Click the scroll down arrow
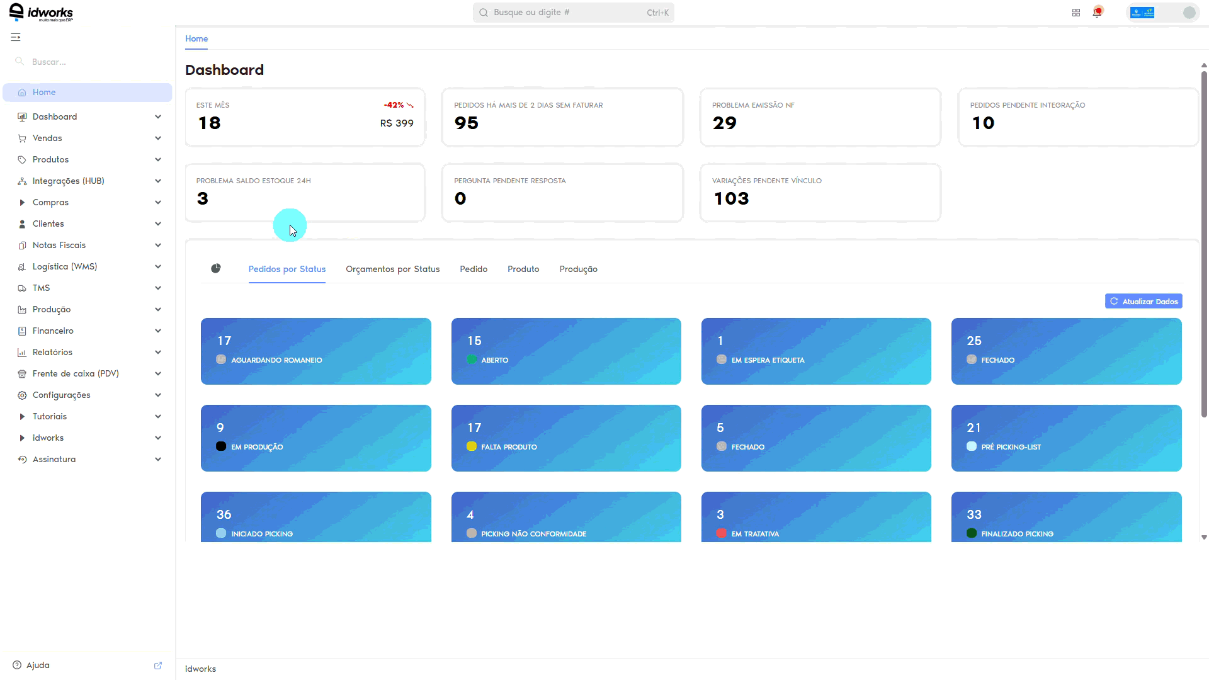 [1204, 537]
